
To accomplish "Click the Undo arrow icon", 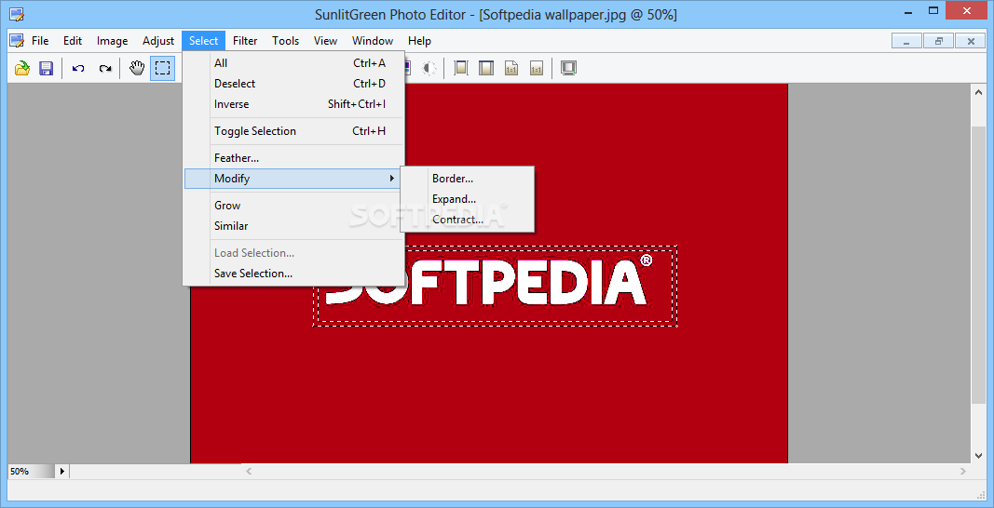I will [78, 69].
